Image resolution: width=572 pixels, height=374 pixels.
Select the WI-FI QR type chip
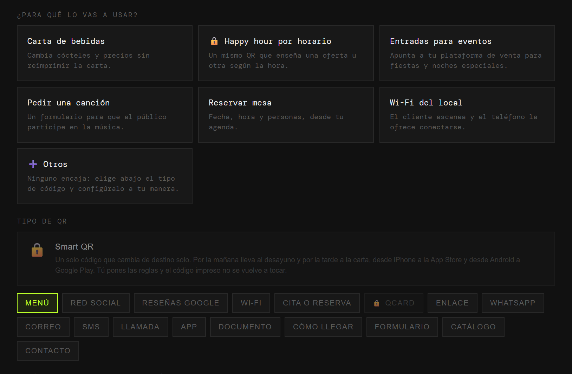[x=251, y=303]
